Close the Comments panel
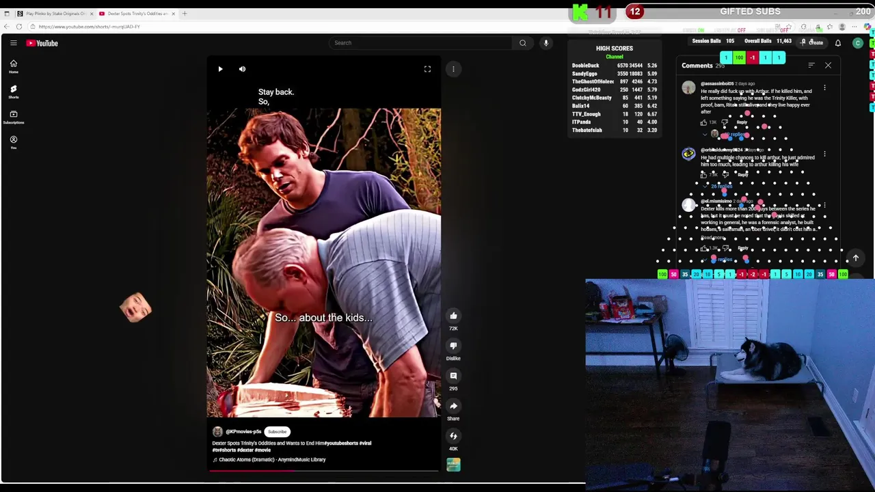This screenshot has width=875, height=492. point(828,66)
